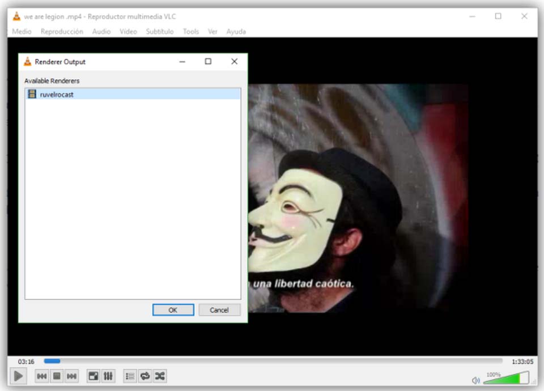Screen dimensions: 544x391
Task: Open the Ayuda menu
Action: pos(236,32)
